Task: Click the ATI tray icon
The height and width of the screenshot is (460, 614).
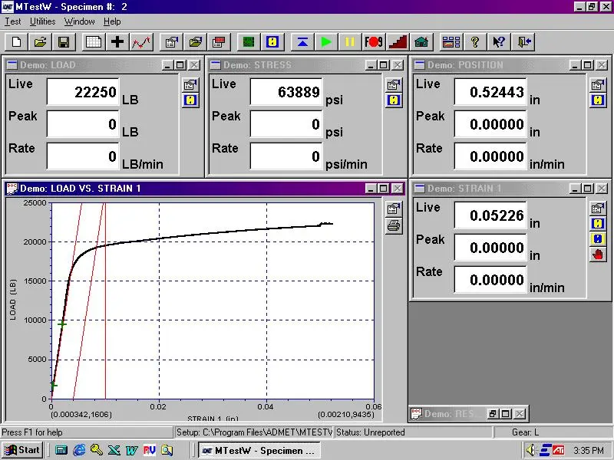Action: (559, 450)
